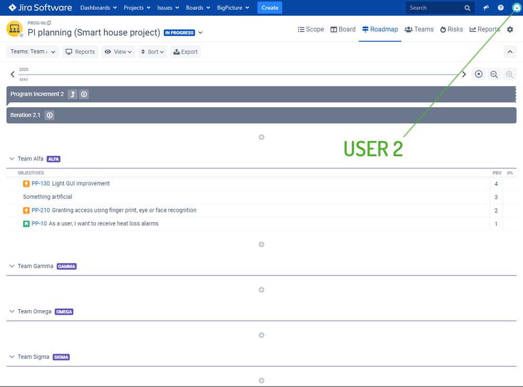Open the user profile avatar
523x387 pixels.
(516, 8)
